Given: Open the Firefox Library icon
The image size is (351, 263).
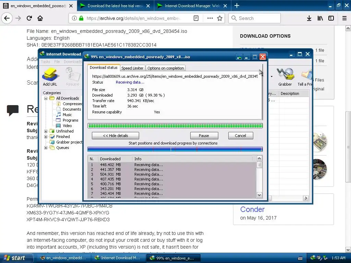Looking at the screenshot, I should pos(320,18).
